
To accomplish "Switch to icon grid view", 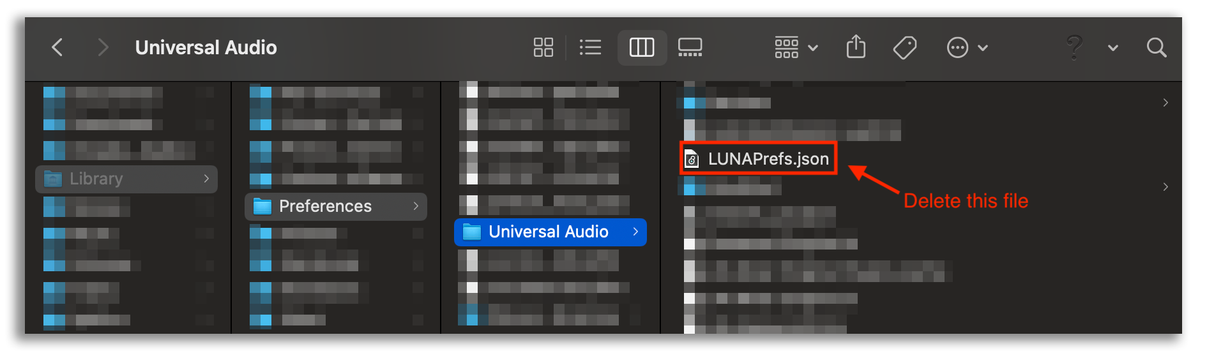I will pos(543,47).
